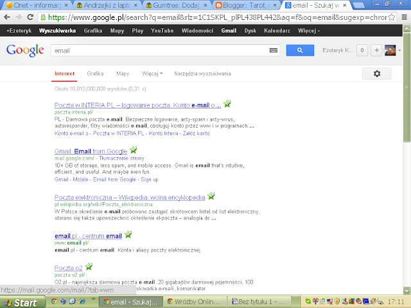Open the Poczta o2 result link
This screenshot has width=411, height=308.
point(69,268)
